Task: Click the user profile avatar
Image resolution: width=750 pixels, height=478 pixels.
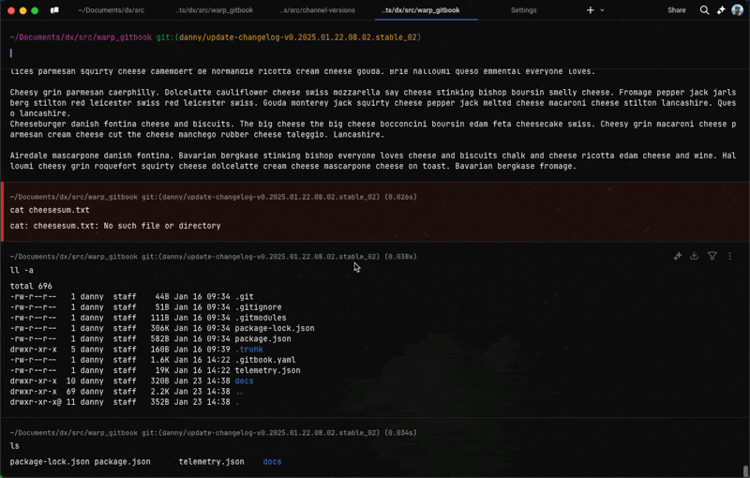Action: point(738,10)
